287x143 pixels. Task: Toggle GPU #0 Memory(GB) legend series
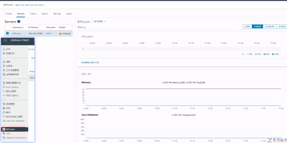(x=174, y=82)
